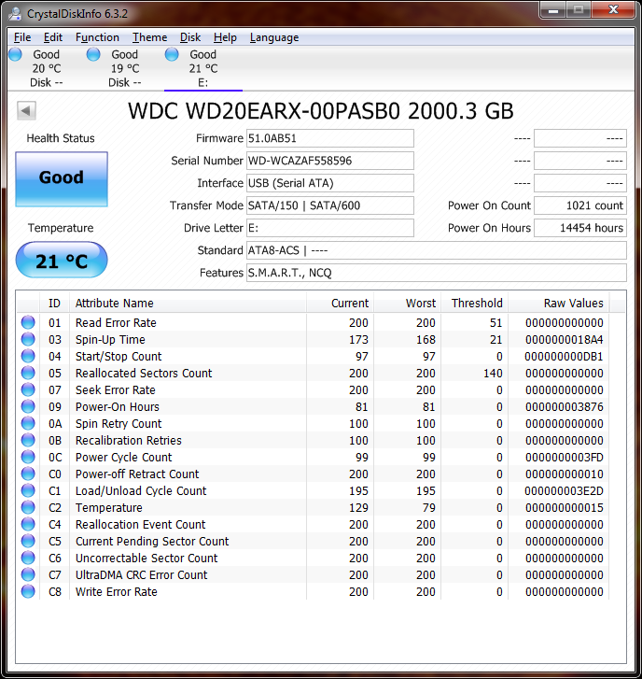Screen dimensions: 642x679
Task: Minimize the CrystalDiskInfo window
Action: click(x=553, y=10)
